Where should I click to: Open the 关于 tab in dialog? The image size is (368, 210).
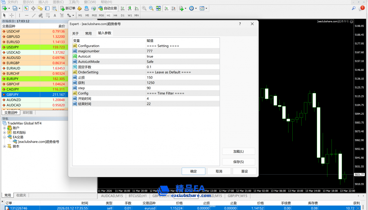pyautogui.click(x=75, y=33)
